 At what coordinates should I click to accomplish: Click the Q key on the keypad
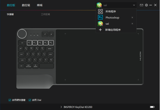point(26,49)
